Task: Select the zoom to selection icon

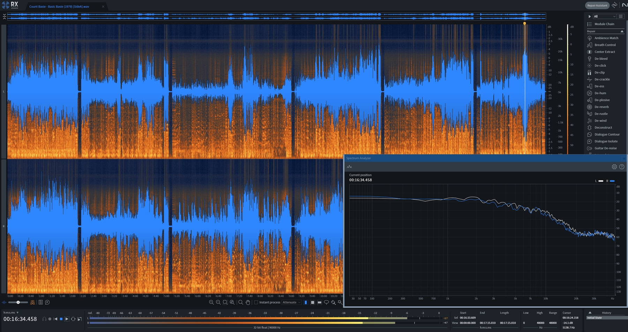Action: click(225, 302)
